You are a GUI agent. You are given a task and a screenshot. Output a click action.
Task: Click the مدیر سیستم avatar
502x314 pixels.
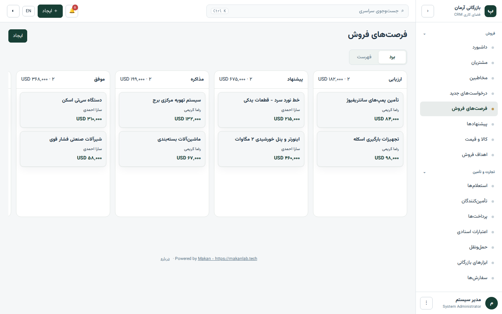492,303
